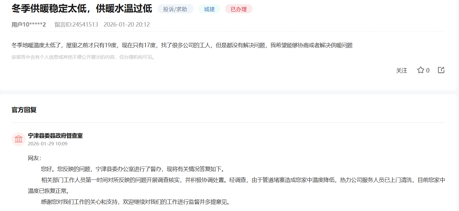
Task: Click the post date 2026-01-20 20:12
Action: click(127, 24)
